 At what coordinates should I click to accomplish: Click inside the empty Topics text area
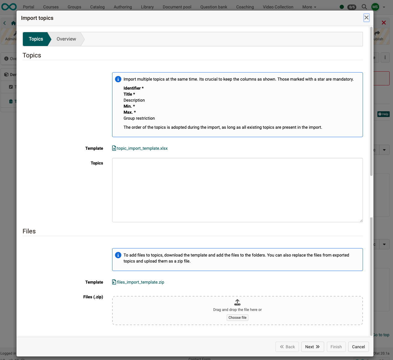[x=237, y=190]
